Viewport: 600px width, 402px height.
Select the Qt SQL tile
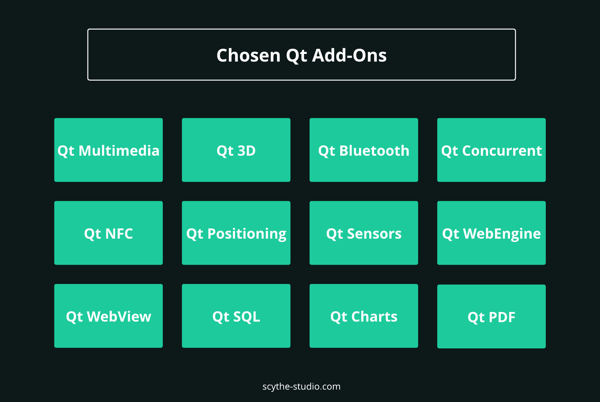tap(236, 316)
